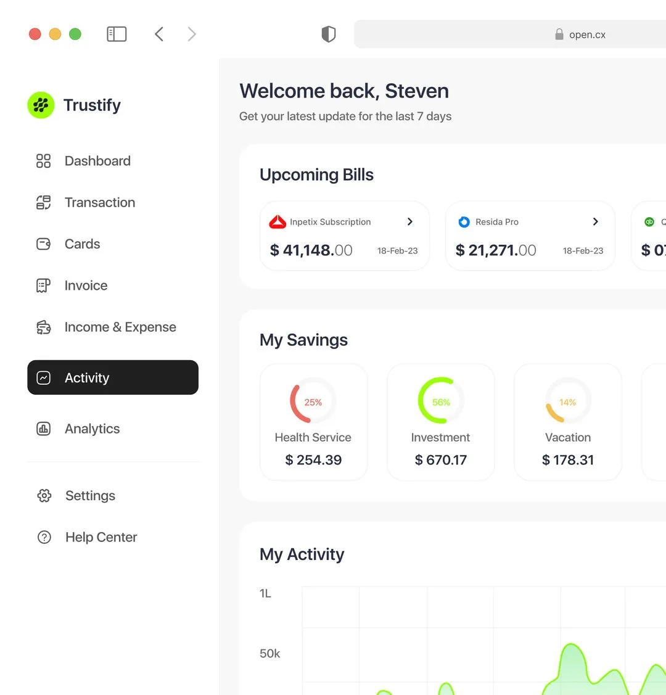Image resolution: width=666 pixels, height=695 pixels.
Task: Click the Vacation 14% progress ring
Action: point(567,401)
